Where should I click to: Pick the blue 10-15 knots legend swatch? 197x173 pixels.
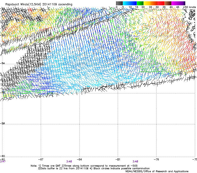133,3
